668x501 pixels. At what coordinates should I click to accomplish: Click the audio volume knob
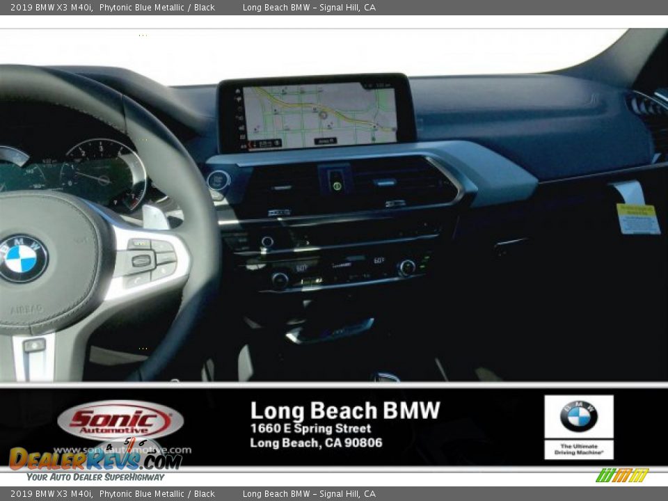click(x=267, y=241)
